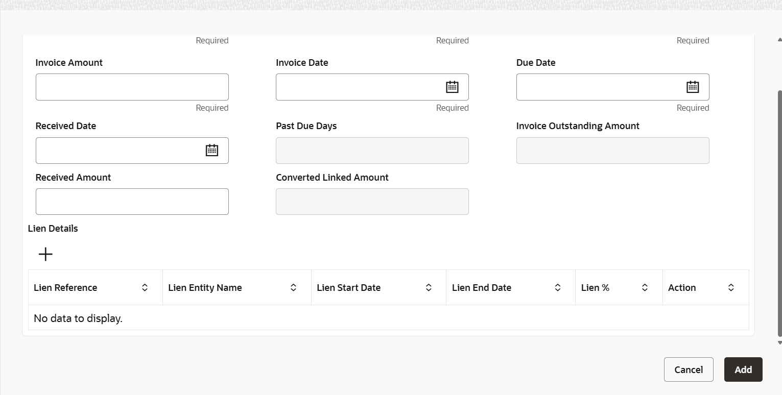782x395 pixels.
Task: Click the scrollbar down arrow
Action: [779, 342]
